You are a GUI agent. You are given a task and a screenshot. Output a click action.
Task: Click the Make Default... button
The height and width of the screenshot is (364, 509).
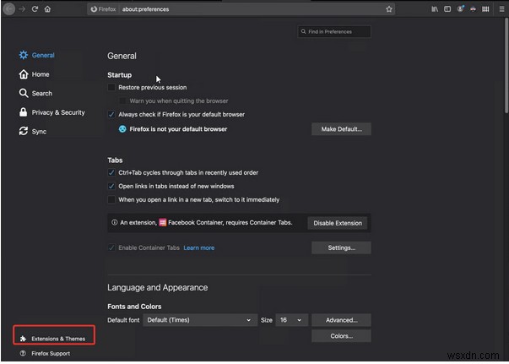pyautogui.click(x=341, y=129)
